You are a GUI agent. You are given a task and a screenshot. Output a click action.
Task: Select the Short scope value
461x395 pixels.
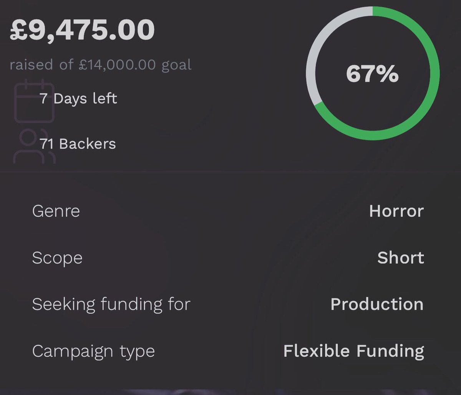(400, 258)
